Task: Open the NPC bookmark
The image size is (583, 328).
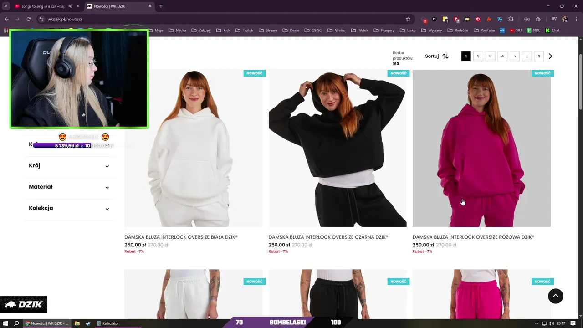Action: (x=533, y=31)
